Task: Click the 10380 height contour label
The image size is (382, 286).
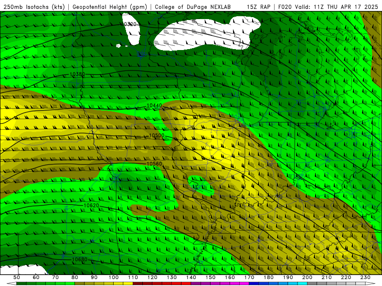Action: point(77,74)
